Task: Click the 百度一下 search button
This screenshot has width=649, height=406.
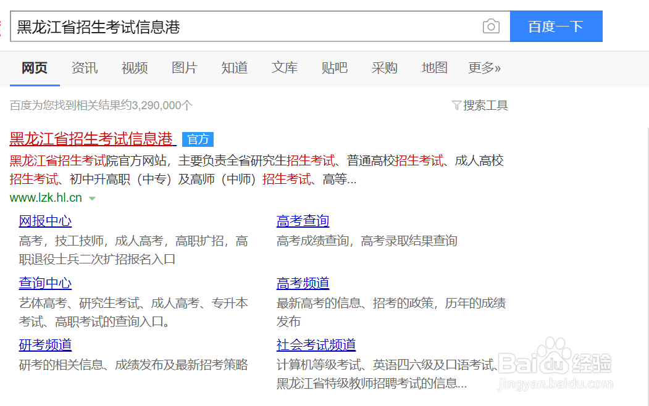Action: 556,27
